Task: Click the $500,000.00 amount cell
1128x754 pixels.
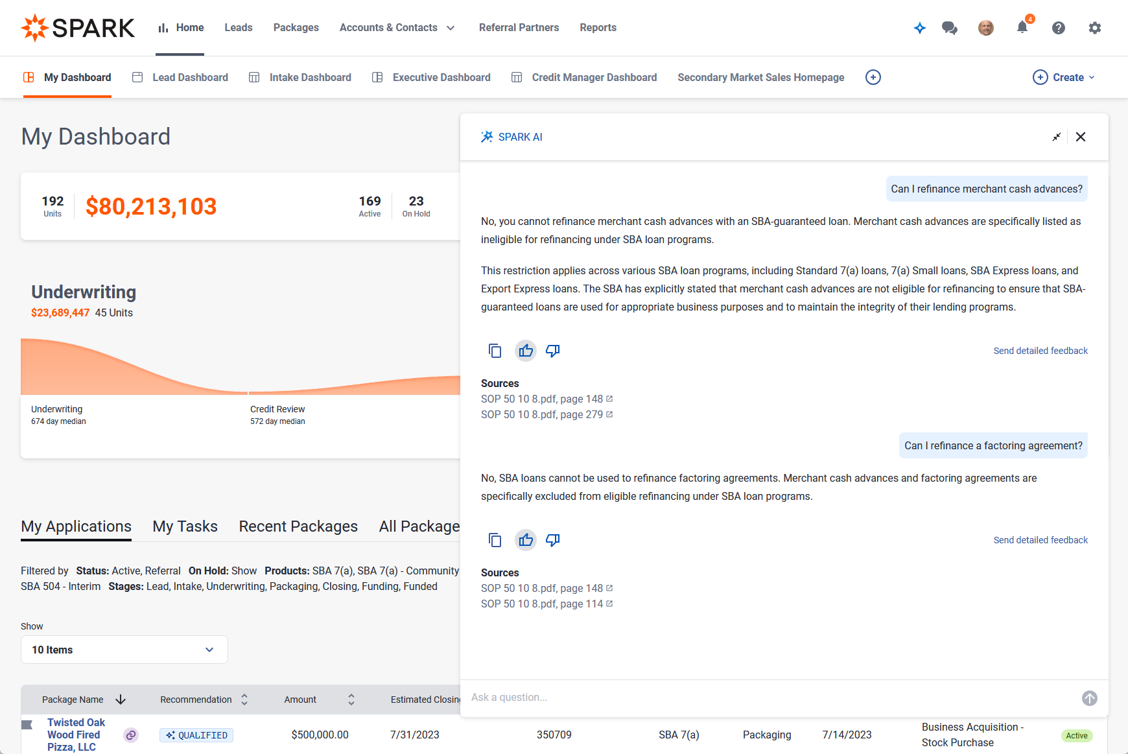Action: (320, 735)
